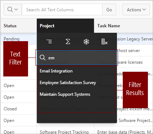Click the column filter text box containing "em"
This screenshot has width=153, height=134.
point(77,58)
